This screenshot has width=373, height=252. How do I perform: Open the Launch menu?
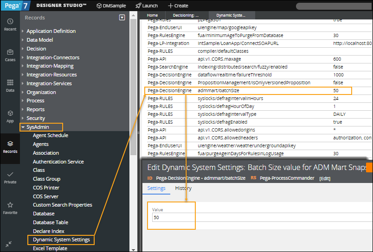tap(146, 6)
